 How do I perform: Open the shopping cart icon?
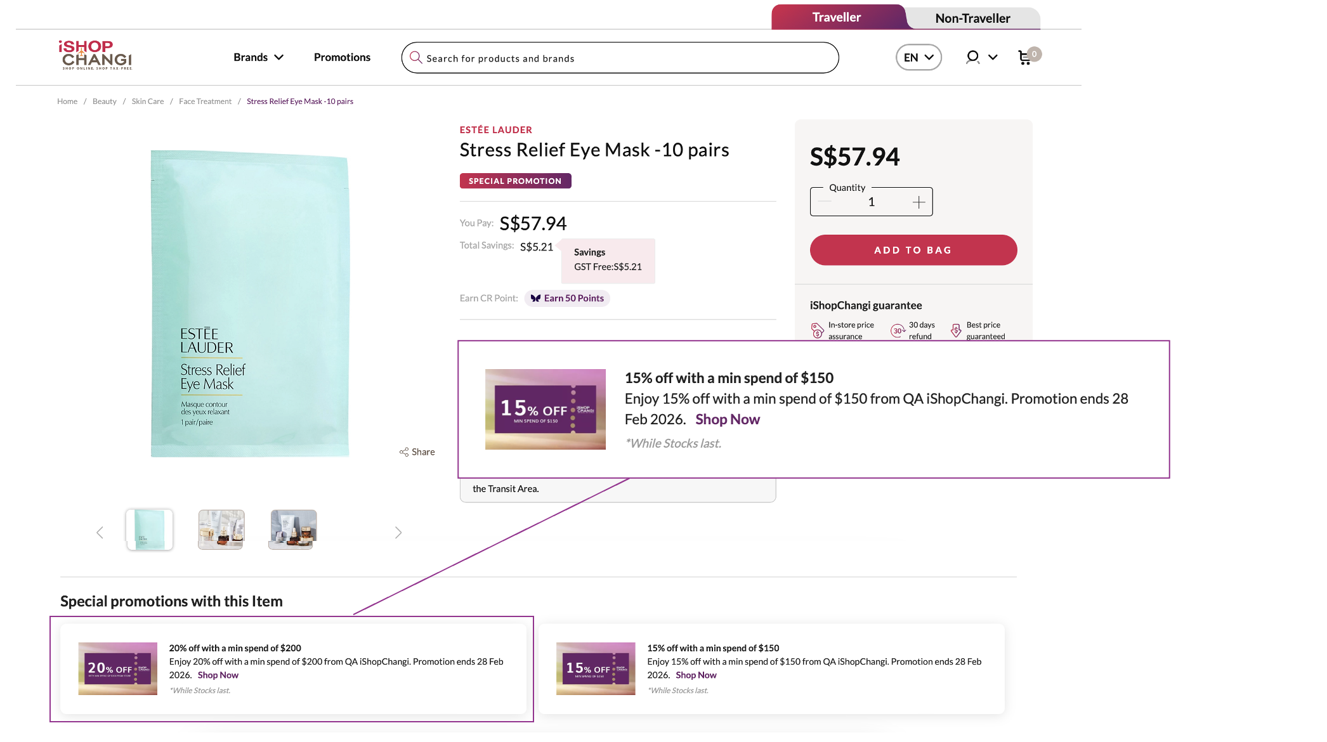1024,58
